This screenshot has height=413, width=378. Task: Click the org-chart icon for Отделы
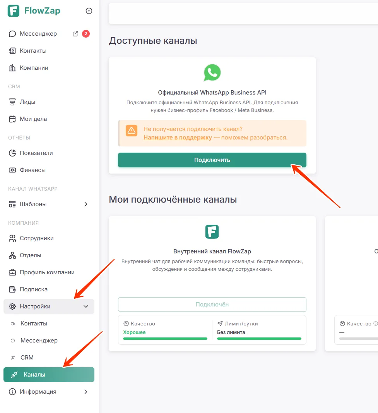(12, 255)
